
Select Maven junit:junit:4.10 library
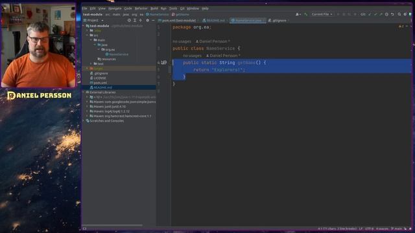(x=108, y=106)
